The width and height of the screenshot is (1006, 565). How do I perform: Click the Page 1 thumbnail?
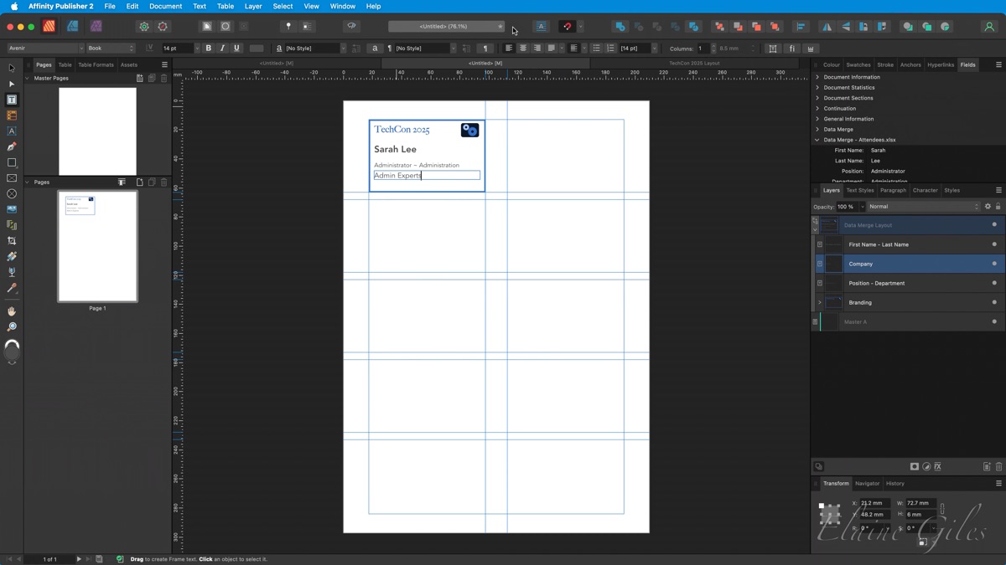(x=97, y=246)
